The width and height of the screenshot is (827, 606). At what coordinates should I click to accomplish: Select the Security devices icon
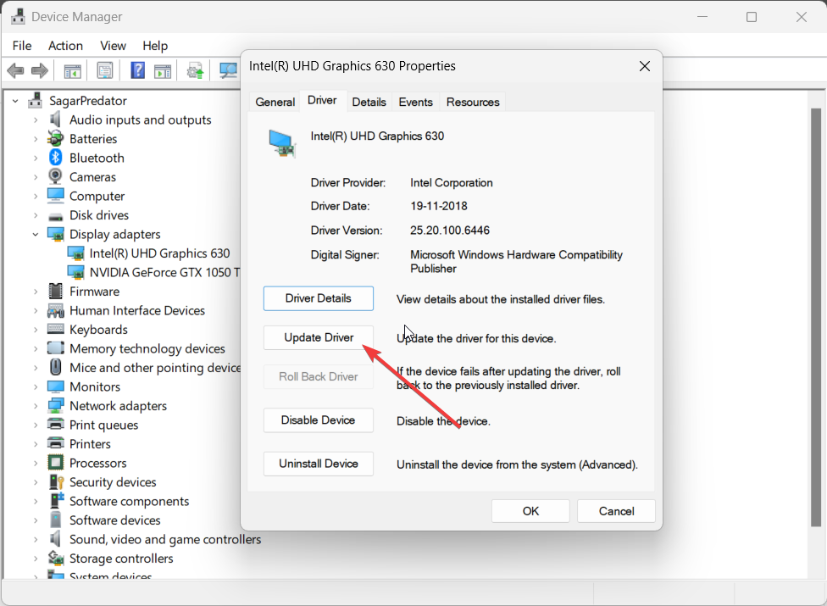(x=57, y=481)
